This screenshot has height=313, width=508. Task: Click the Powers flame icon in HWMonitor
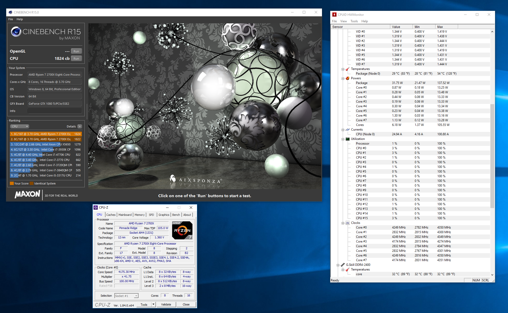tap(348, 78)
